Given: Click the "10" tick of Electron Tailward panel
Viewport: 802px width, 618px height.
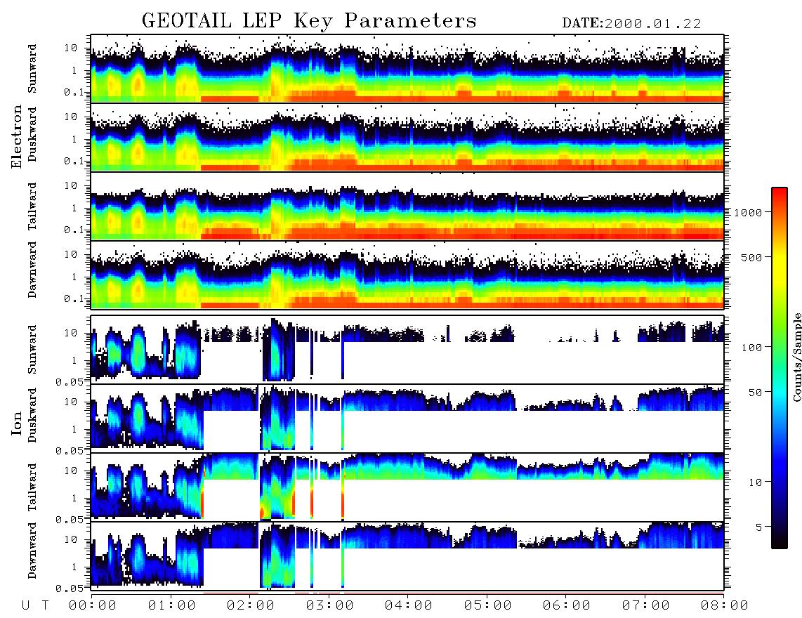Looking at the screenshot, I should (x=71, y=185).
